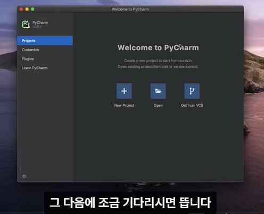Click the PyCharm logo icon

click(x=26, y=25)
